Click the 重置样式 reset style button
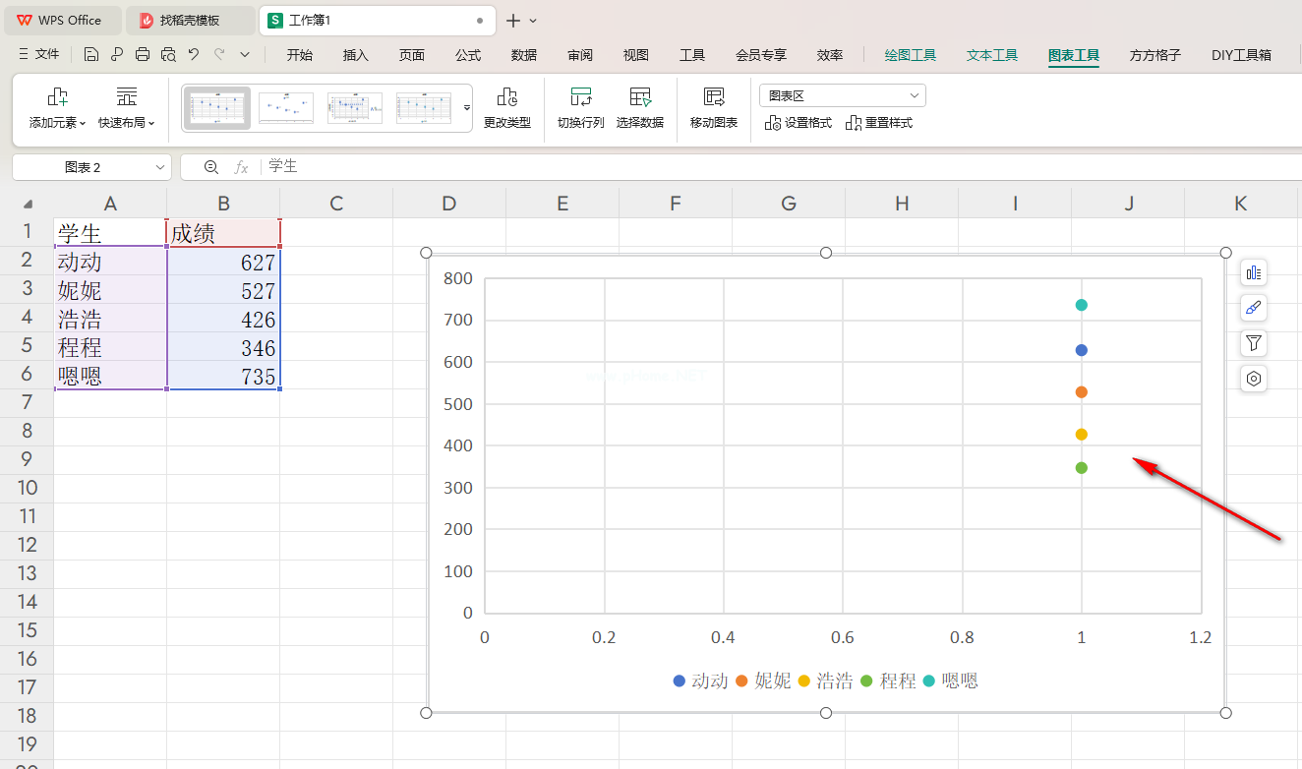The width and height of the screenshot is (1302, 769). [879, 123]
